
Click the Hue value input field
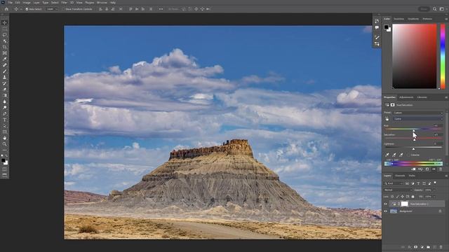coord(438,126)
